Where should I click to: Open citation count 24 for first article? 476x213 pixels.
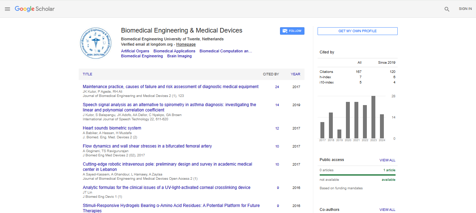(277, 87)
